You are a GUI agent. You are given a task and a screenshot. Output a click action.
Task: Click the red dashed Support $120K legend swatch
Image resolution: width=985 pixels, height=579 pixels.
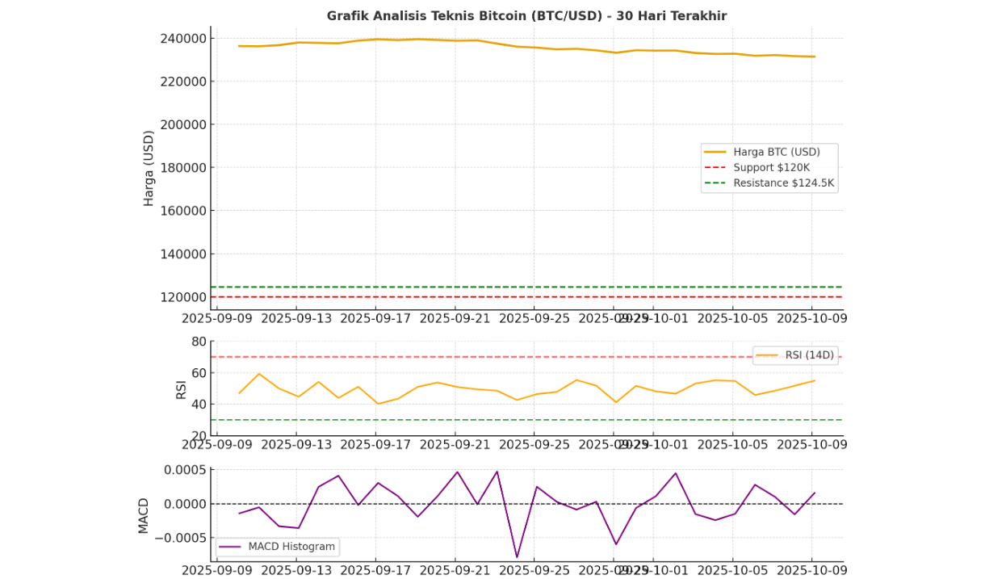point(715,168)
